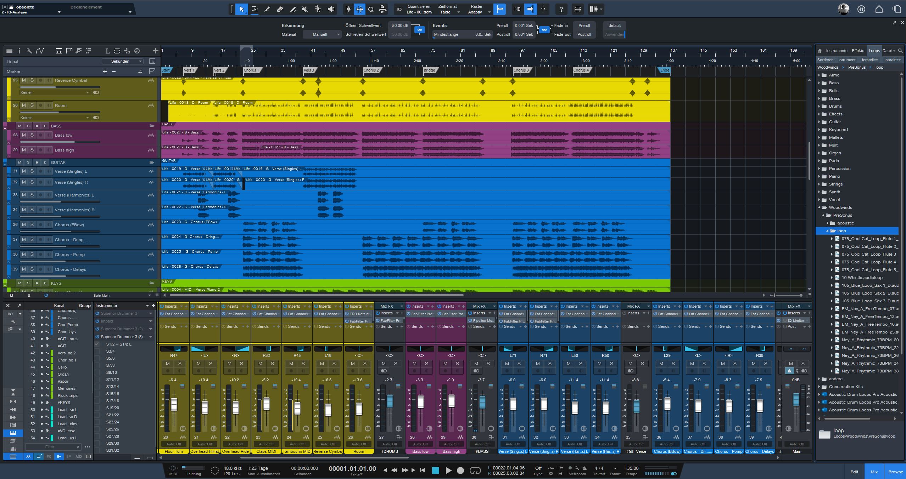
Task: Solo the Bass high track
Action: click(32, 150)
